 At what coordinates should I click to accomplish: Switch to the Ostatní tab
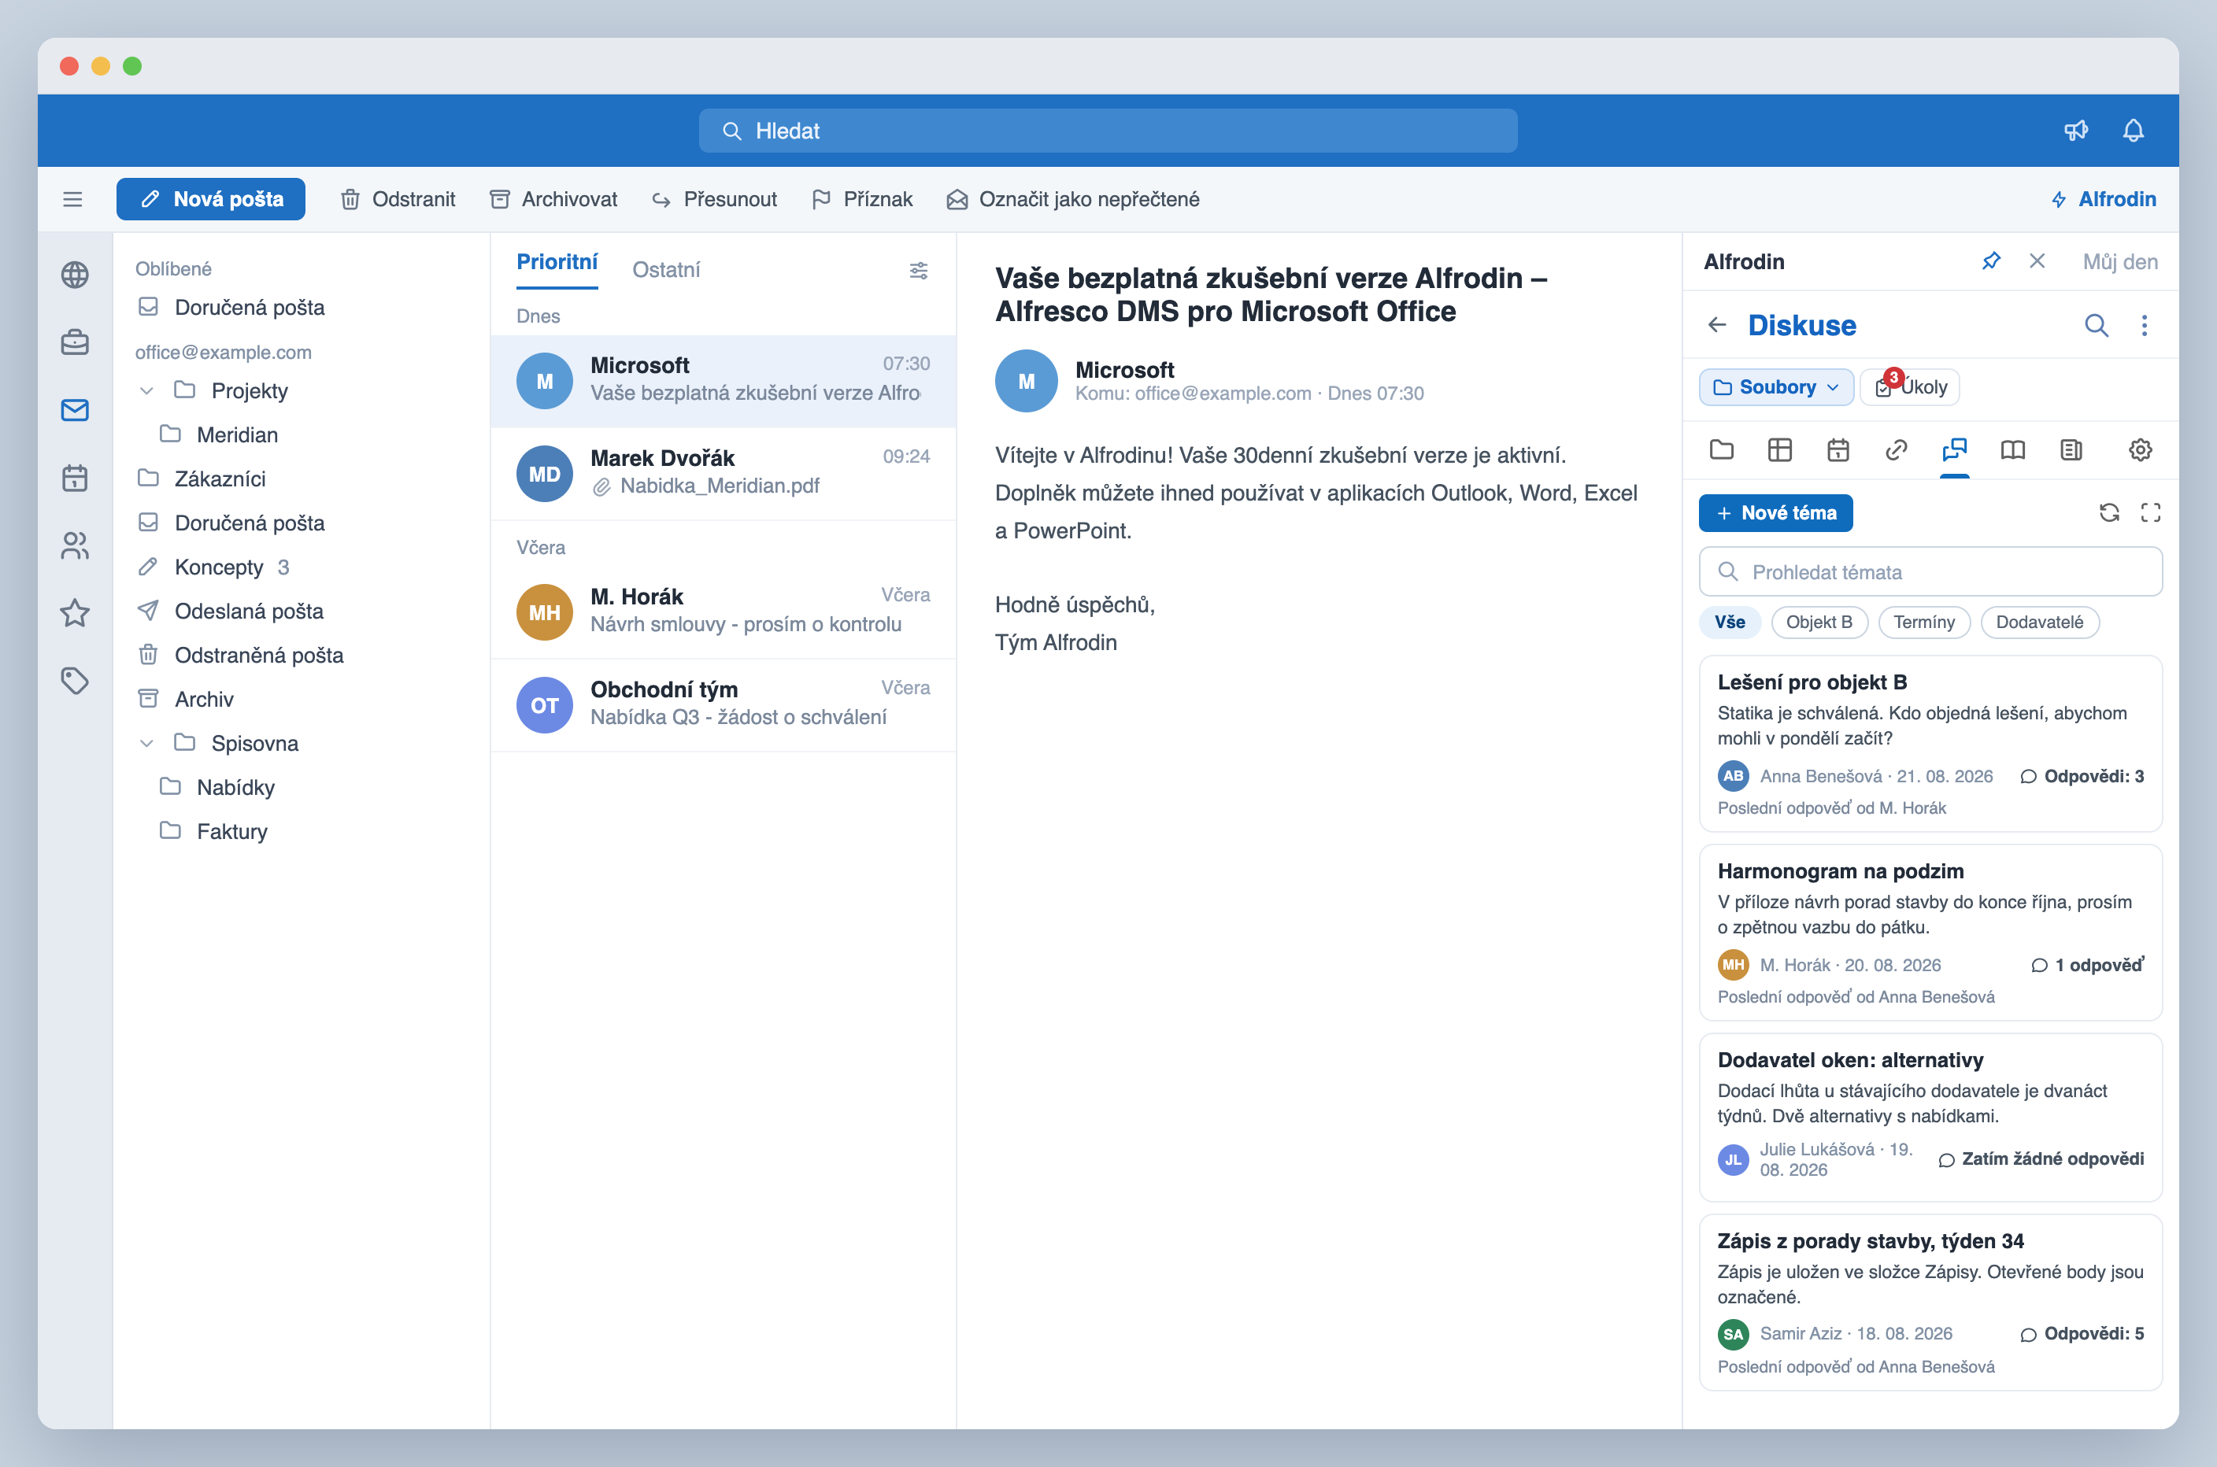point(665,269)
